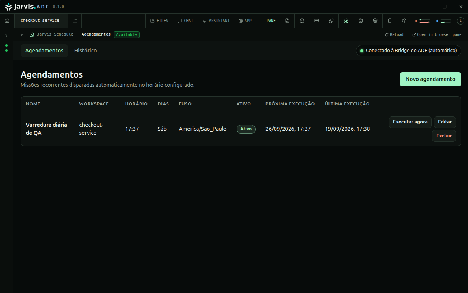Open the settings gear icon
The image size is (468, 293).
click(404, 21)
